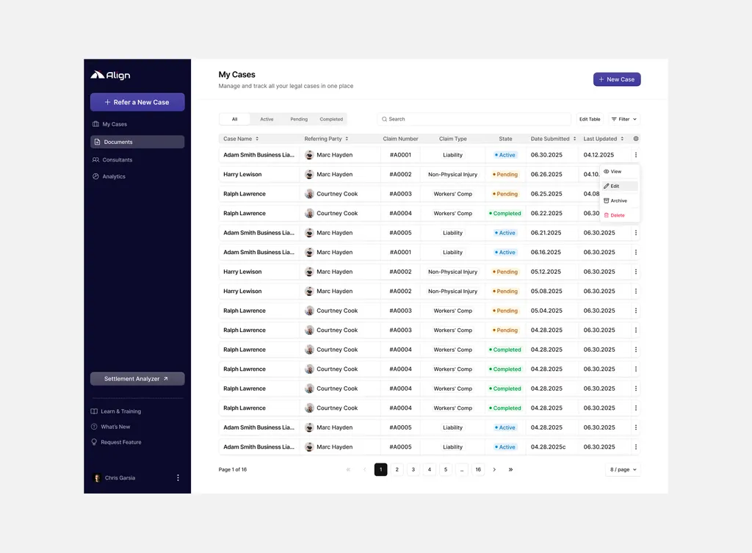
Task: Open Analytics section
Action: (109, 176)
